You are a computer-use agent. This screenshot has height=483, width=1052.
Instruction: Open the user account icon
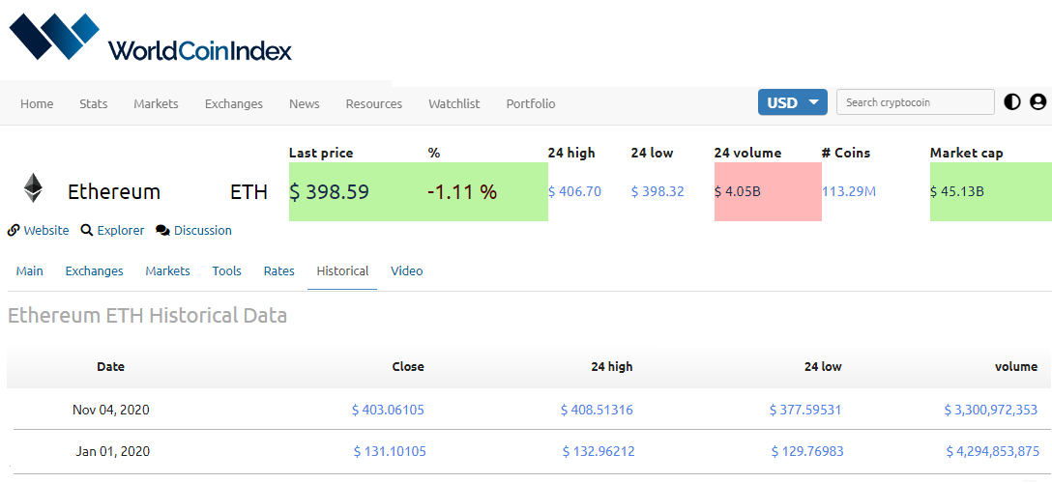1037,101
